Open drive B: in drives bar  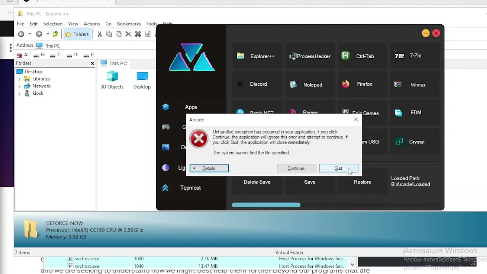pos(39,55)
